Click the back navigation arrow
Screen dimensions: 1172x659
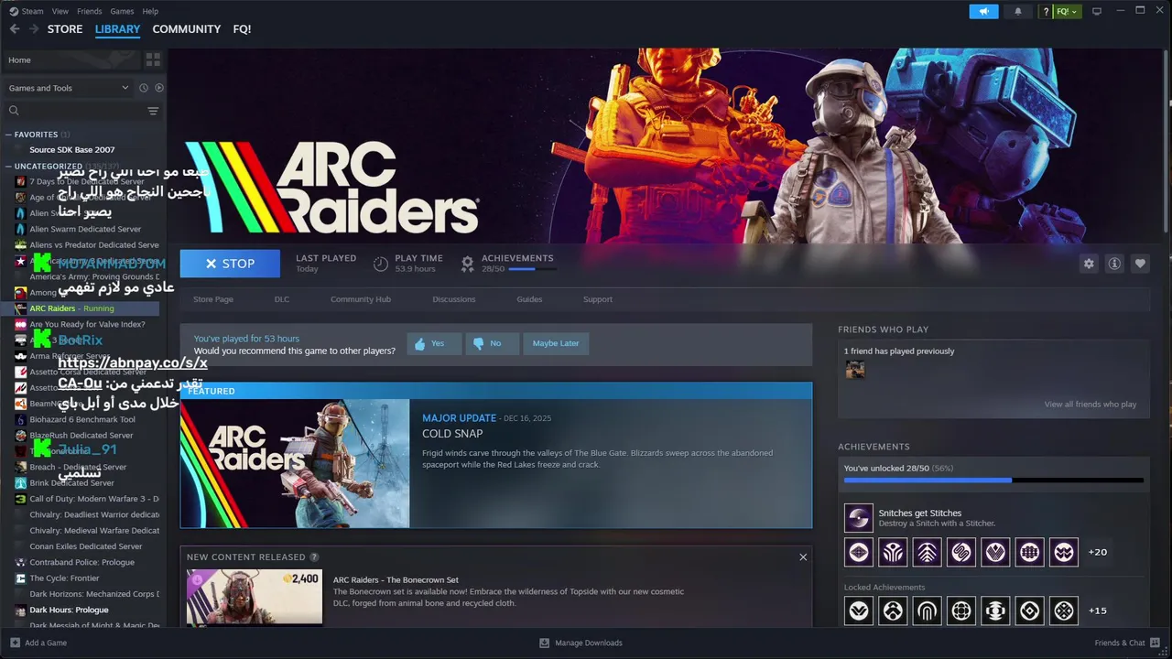(15, 29)
